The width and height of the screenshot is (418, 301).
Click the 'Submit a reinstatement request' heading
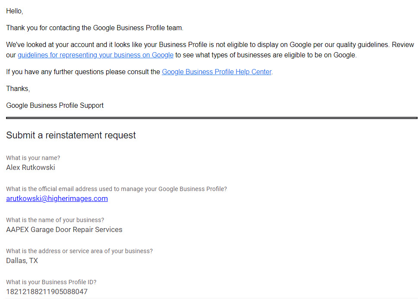tap(71, 135)
